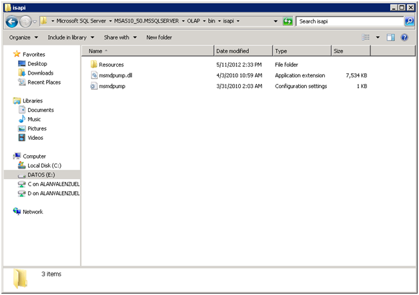Image resolution: width=419 pixels, height=295 pixels.
Task: Open the Share with dropdown
Action: coord(119,37)
